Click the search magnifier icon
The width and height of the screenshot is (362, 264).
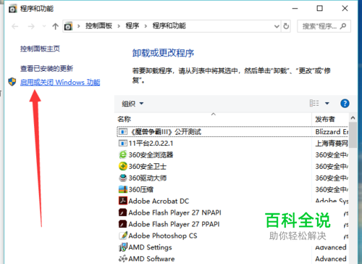tap(343, 26)
